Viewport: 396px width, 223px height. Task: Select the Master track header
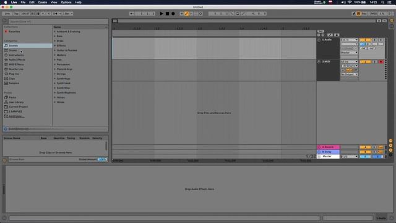click(x=328, y=157)
